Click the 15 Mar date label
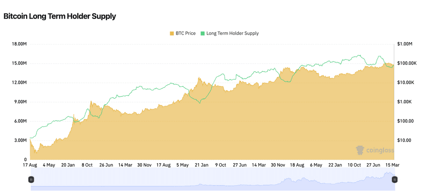Viewport: 424px width, 195px height. pos(393,165)
